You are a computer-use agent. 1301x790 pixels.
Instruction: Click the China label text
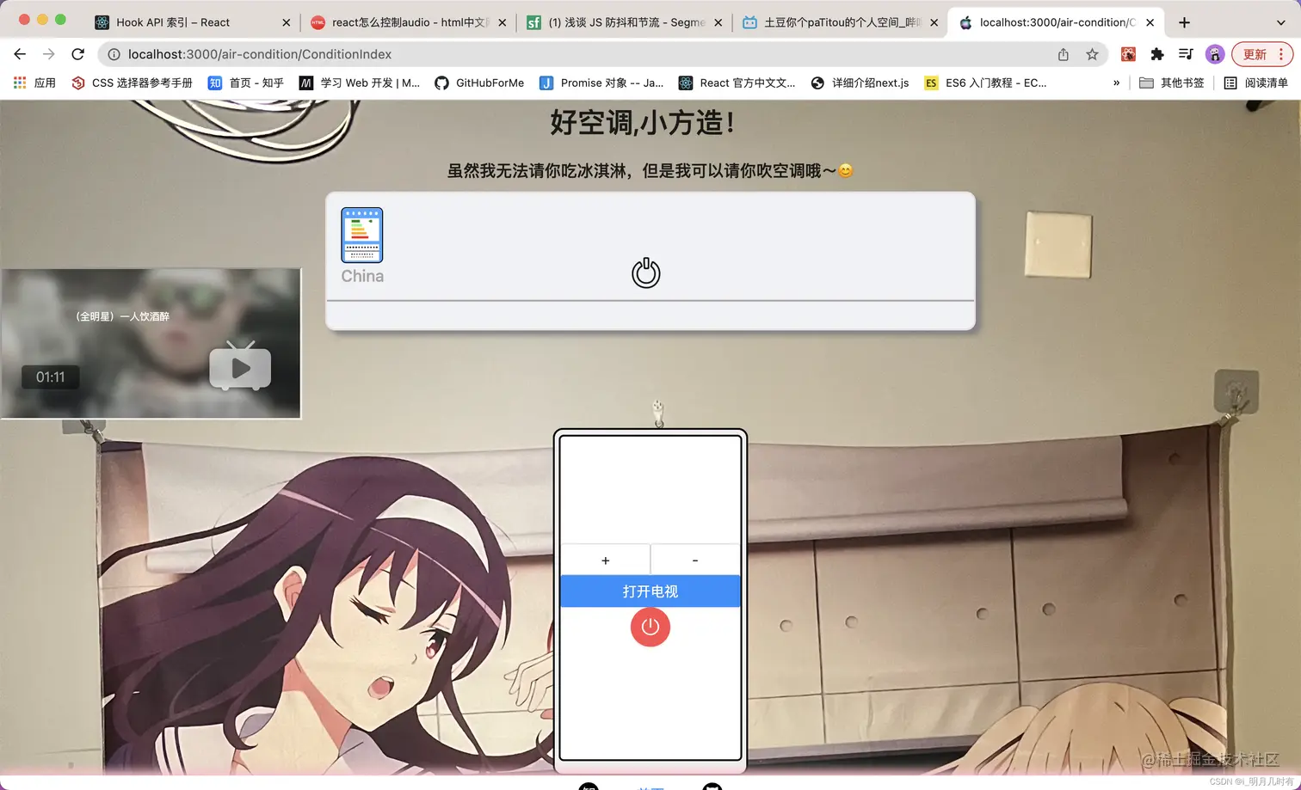(x=362, y=276)
